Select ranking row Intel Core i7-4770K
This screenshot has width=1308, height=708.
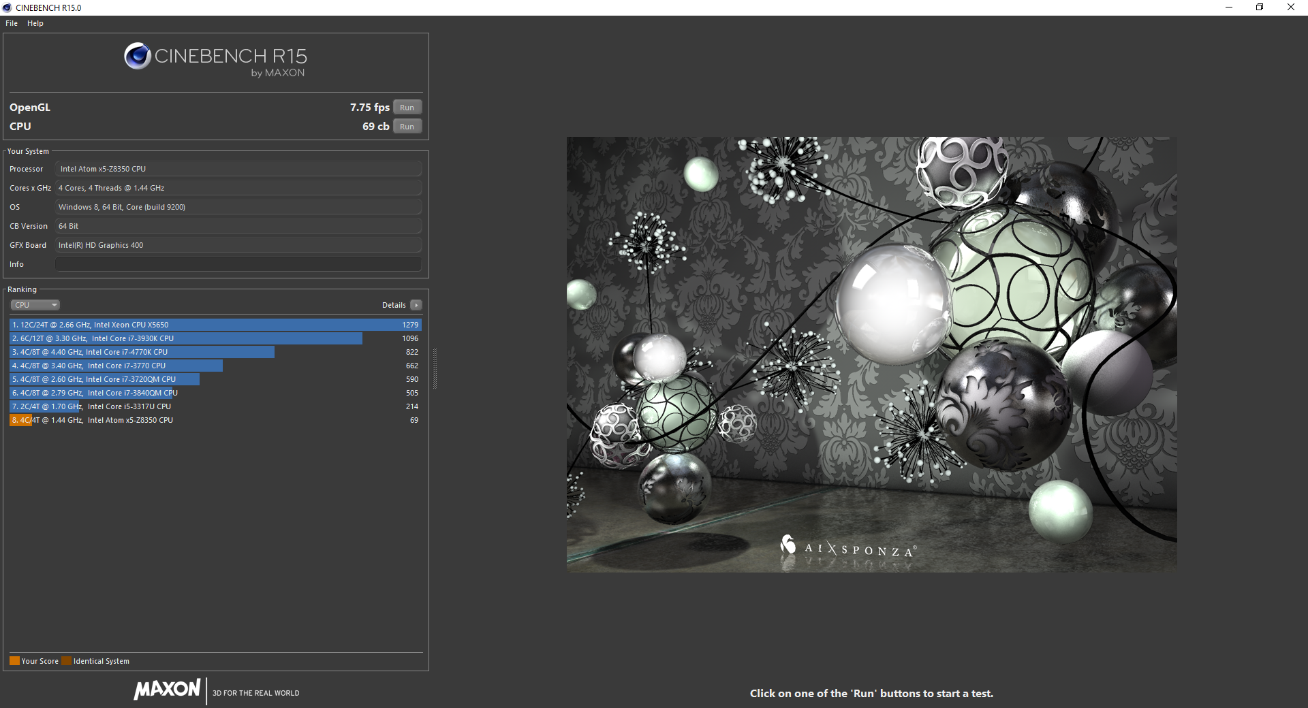[215, 352]
